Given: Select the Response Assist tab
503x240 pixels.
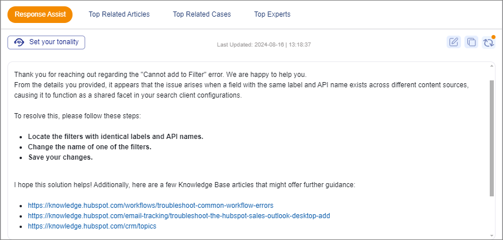Looking at the screenshot, I should pyautogui.click(x=40, y=14).
